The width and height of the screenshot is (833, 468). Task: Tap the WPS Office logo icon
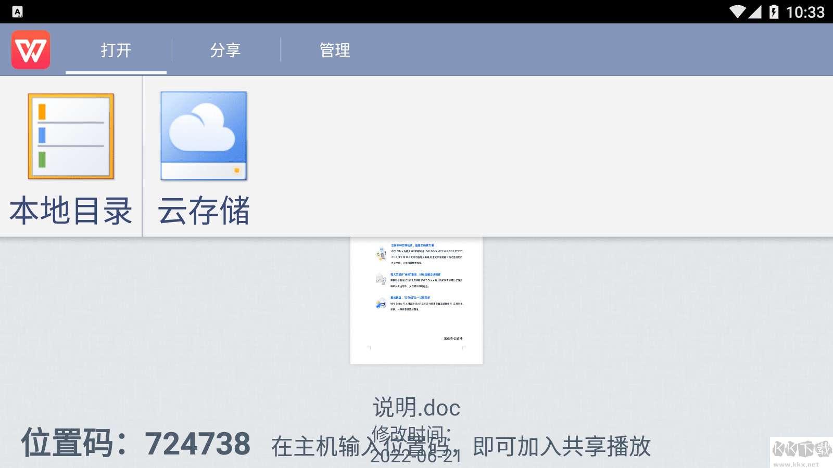click(31, 50)
